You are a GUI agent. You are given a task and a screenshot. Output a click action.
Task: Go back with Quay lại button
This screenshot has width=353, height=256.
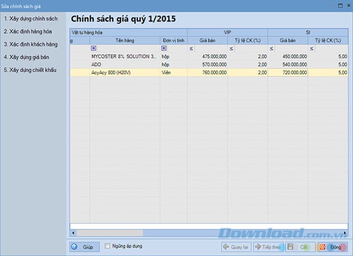click(x=236, y=247)
